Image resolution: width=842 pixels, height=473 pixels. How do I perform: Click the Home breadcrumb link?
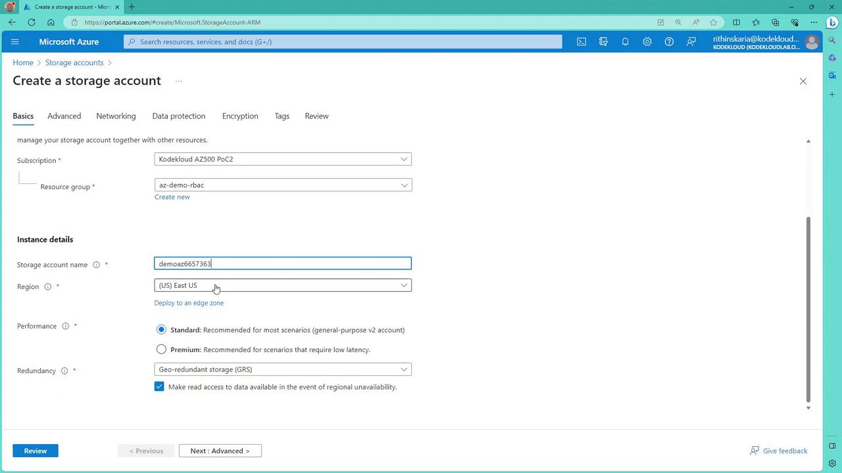[x=23, y=62]
